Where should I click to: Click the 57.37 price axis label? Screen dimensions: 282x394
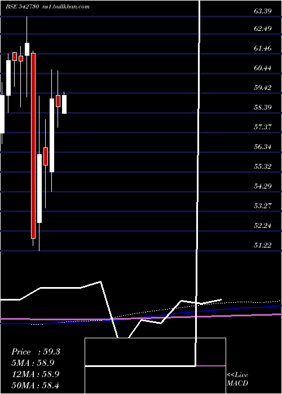[x=263, y=127]
